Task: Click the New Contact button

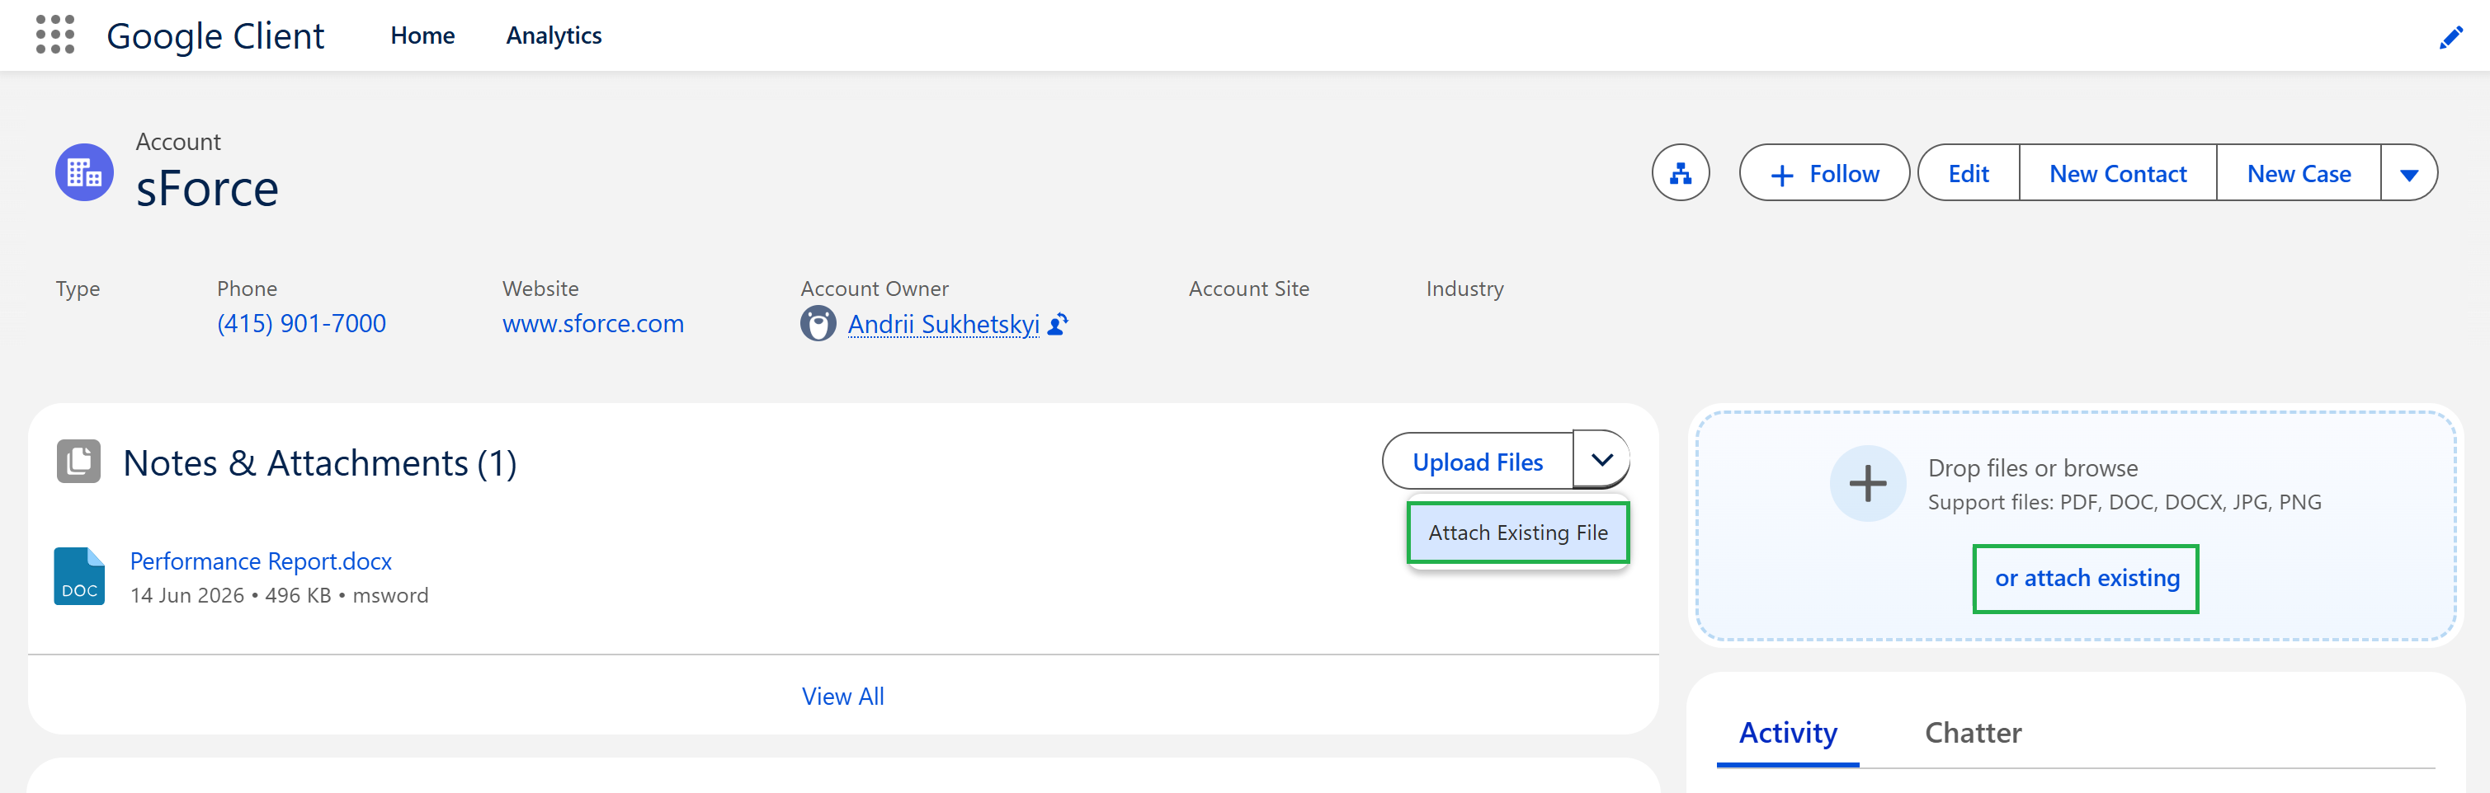Action: (2117, 174)
